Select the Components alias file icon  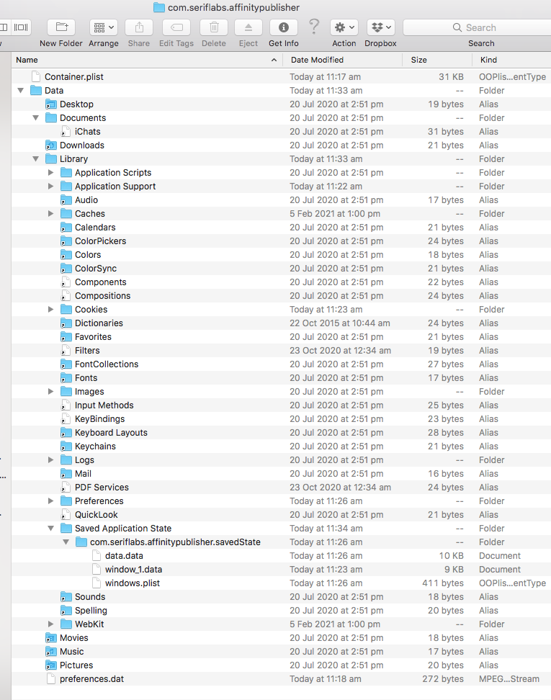click(x=66, y=282)
